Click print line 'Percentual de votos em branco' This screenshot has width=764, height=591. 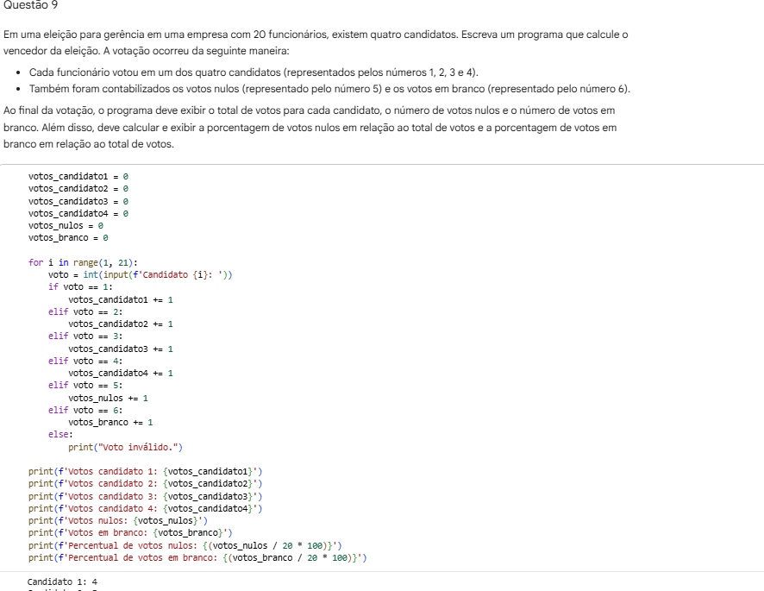[x=197, y=558]
